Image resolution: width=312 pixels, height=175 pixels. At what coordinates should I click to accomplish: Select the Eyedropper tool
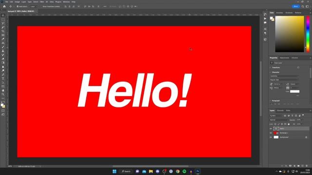tap(3, 39)
